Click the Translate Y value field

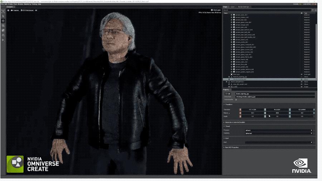(x=277, y=109)
